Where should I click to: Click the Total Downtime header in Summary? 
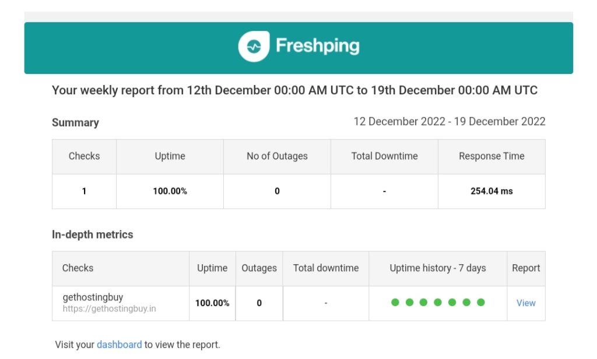[385, 156]
